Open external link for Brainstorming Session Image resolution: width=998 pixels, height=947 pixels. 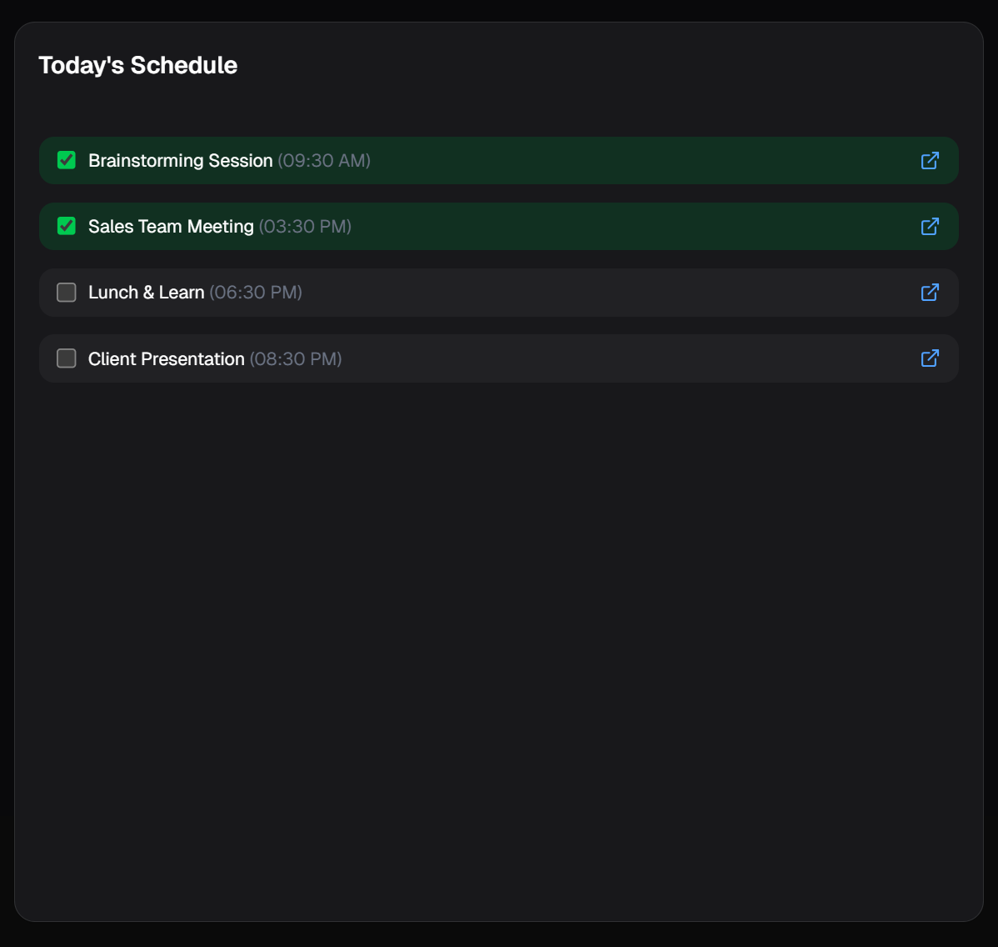930,161
